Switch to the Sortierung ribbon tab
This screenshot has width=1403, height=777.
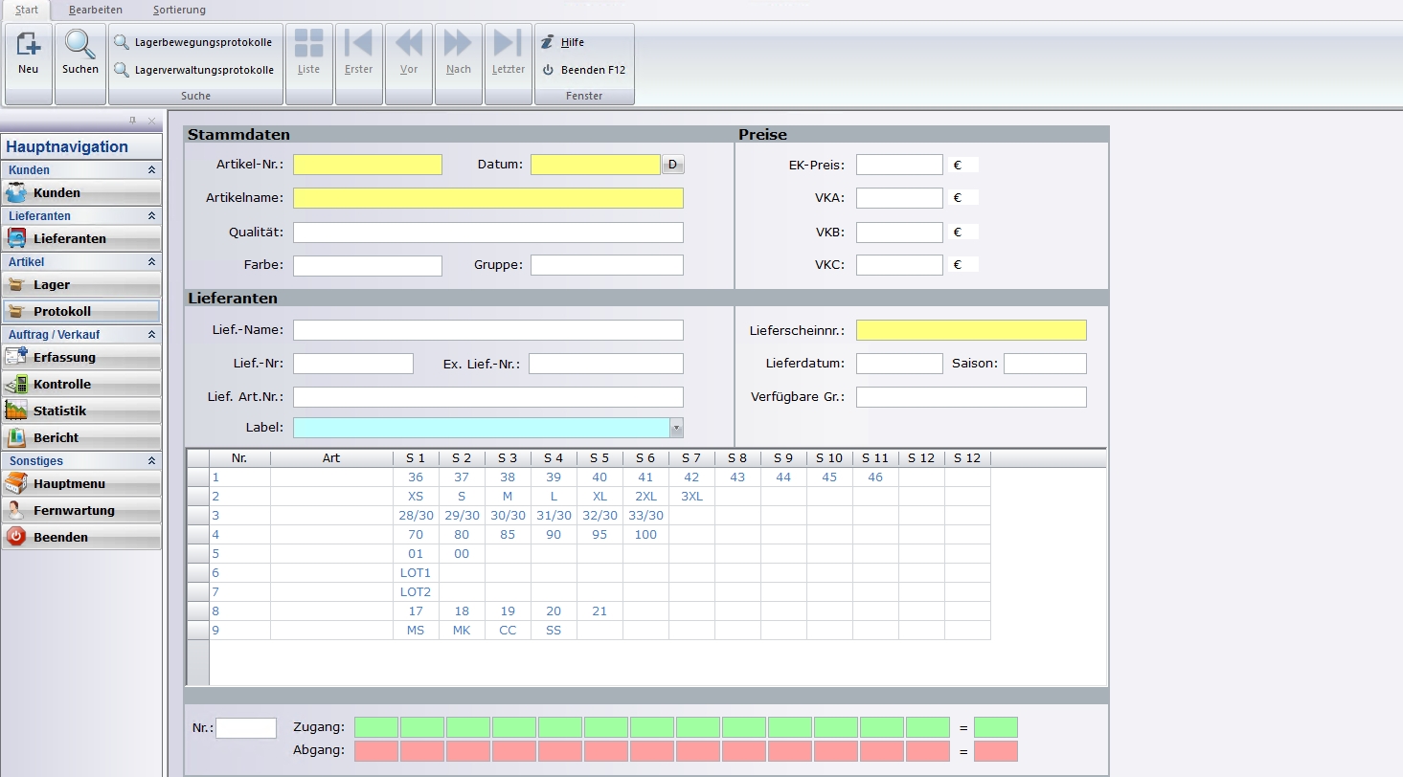pyautogui.click(x=179, y=10)
